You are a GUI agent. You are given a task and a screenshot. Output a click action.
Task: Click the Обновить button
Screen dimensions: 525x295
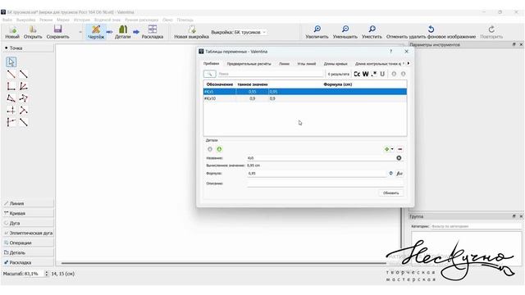click(390, 193)
